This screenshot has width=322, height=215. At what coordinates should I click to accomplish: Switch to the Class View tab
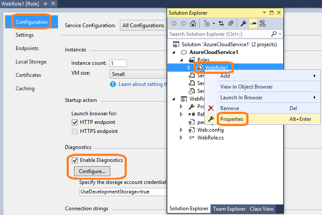(x=261, y=209)
